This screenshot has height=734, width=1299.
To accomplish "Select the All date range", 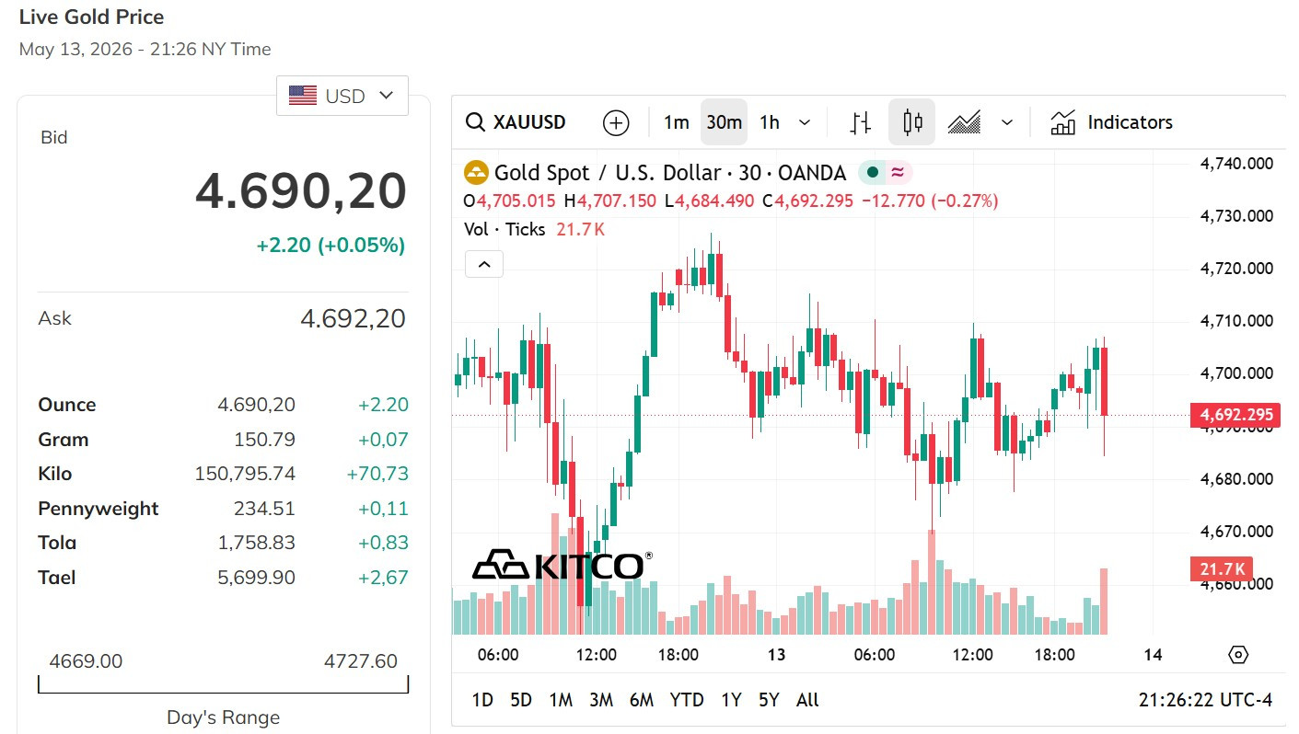I will pyautogui.click(x=807, y=700).
